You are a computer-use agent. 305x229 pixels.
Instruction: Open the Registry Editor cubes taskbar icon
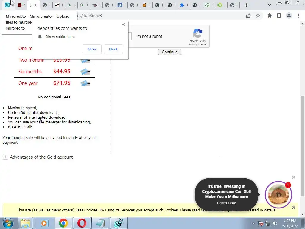pos(119,223)
